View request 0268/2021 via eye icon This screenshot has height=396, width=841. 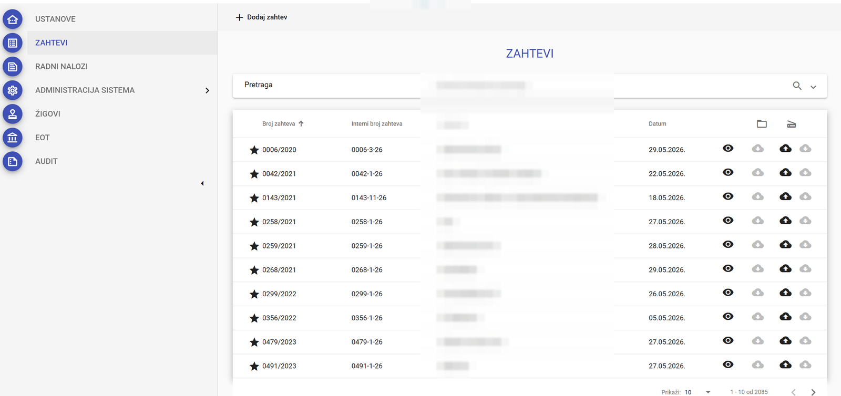click(x=728, y=268)
